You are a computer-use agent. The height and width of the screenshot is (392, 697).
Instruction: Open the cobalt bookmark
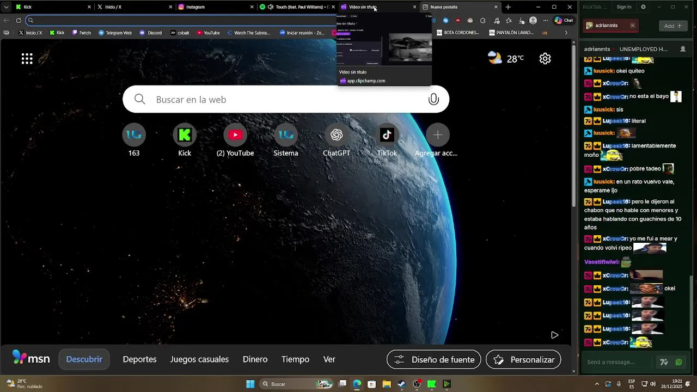click(x=180, y=33)
